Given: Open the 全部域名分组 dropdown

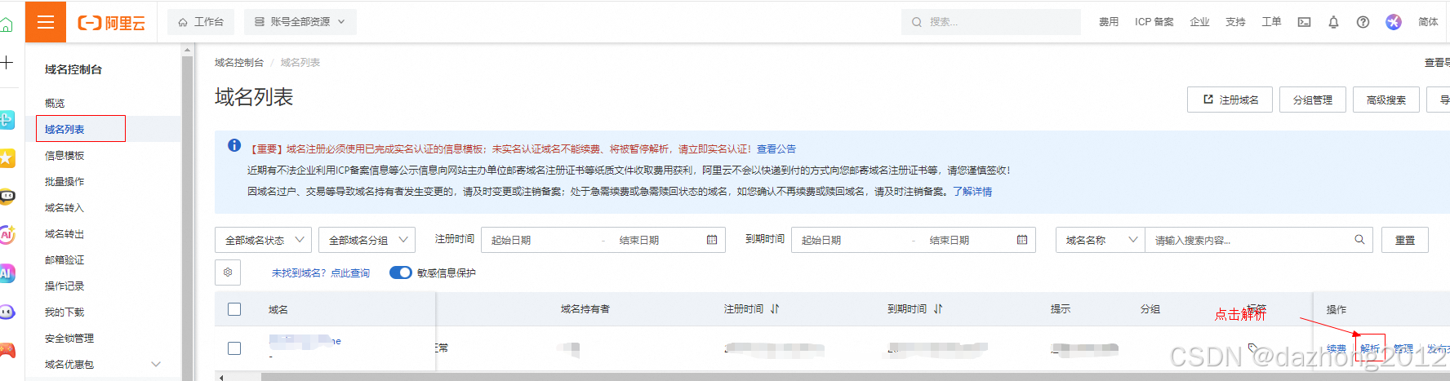Looking at the screenshot, I should pos(367,240).
